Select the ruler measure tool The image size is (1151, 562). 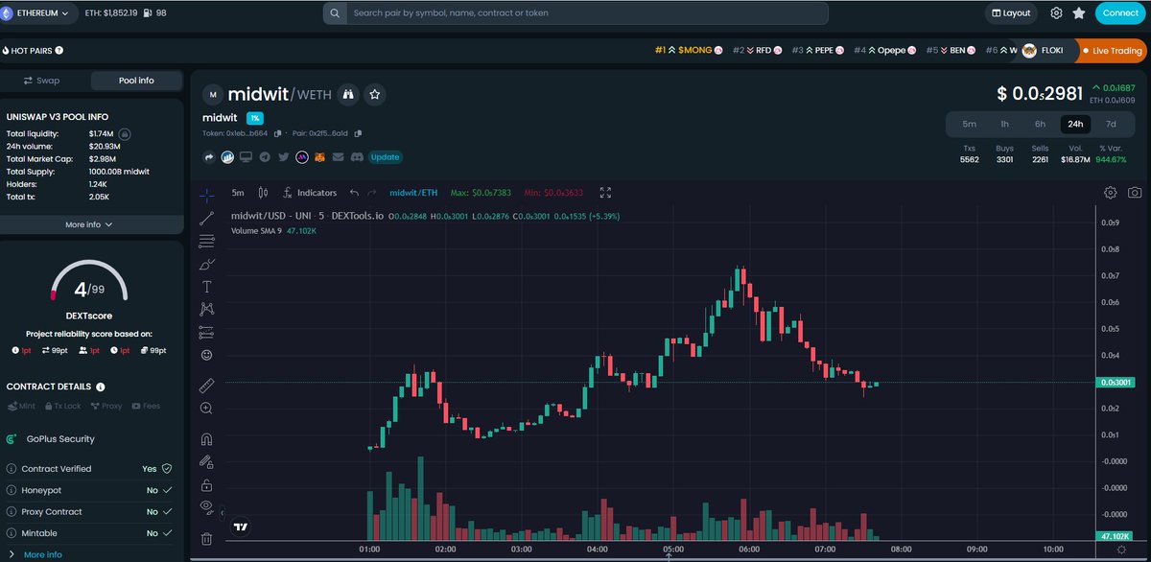coord(206,386)
